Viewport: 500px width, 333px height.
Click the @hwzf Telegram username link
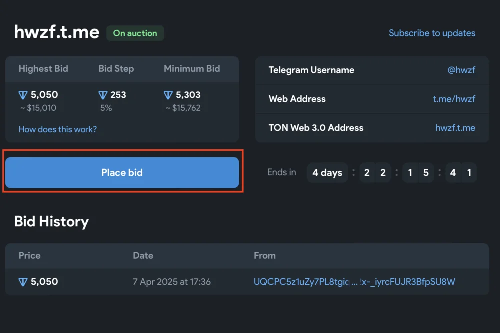461,70
